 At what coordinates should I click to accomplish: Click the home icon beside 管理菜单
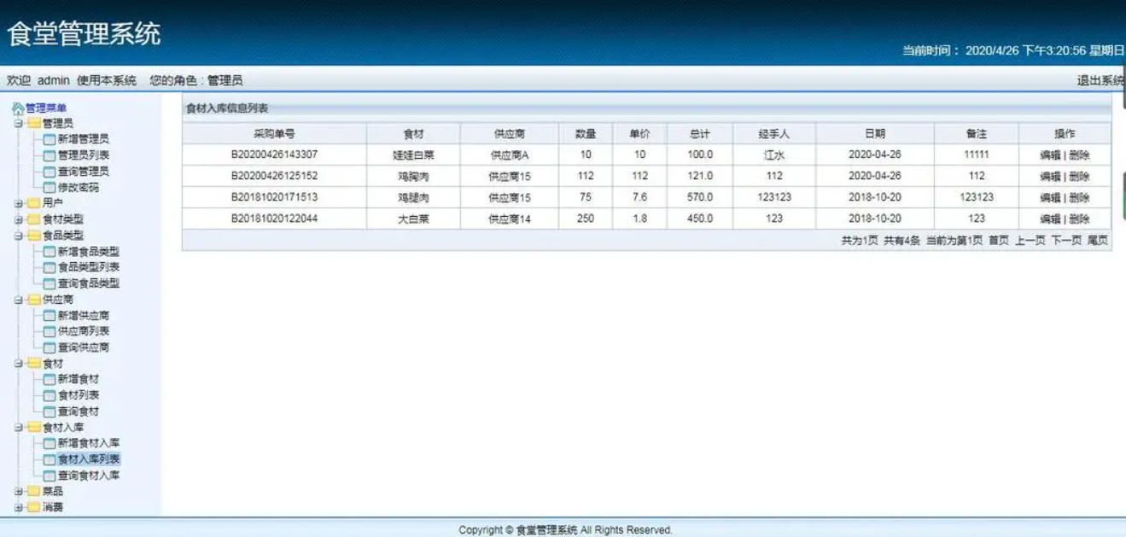[18, 108]
